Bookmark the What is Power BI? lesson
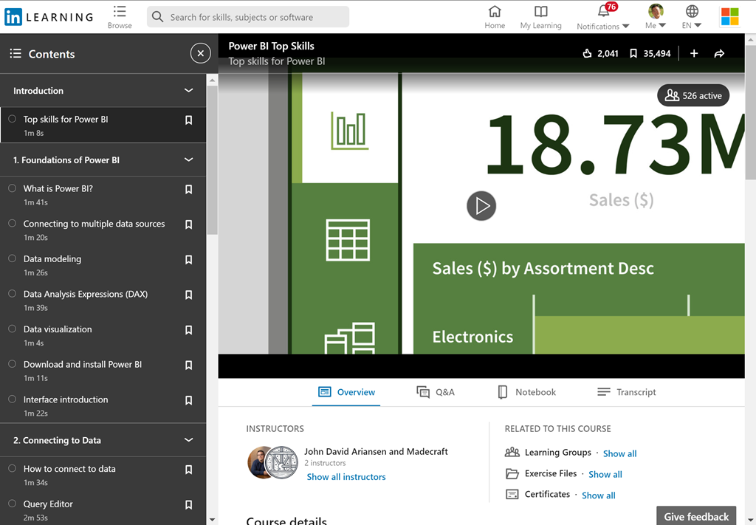 [x=188, y=190]
